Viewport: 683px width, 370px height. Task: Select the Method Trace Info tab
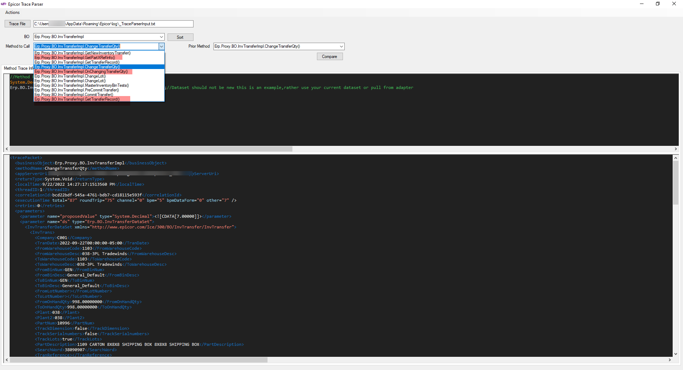point(18,68)
